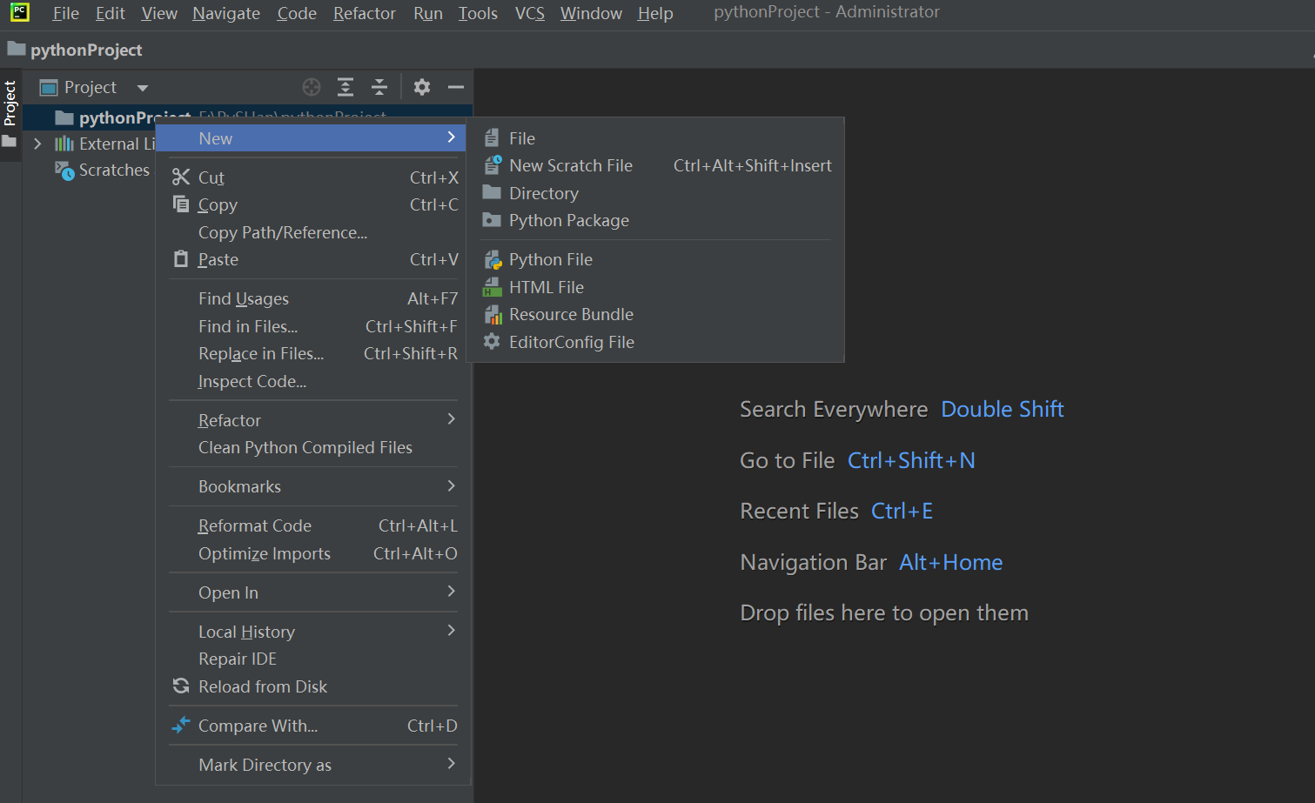This screenshot has height=803, width=1315.
Task: Click the pythonProject folder icon in breadcrumb
Action: (17, 49)
